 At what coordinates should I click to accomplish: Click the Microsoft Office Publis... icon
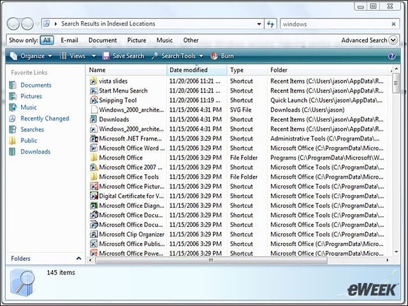pyautogui.click(x=94, y=244)
